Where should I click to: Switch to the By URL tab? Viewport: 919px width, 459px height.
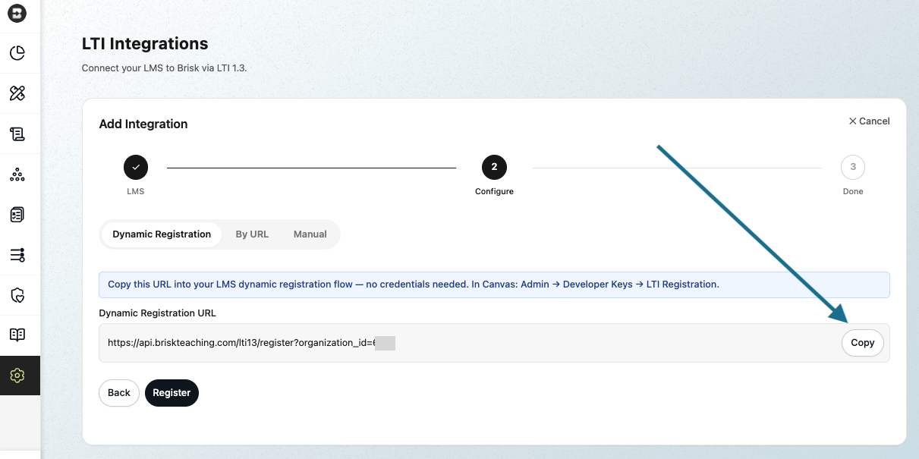pos(252,234)
